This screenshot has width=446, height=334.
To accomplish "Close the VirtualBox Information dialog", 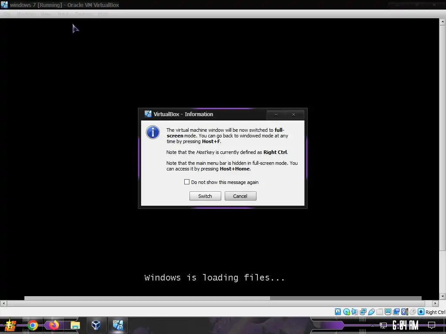I will [293, 114].
